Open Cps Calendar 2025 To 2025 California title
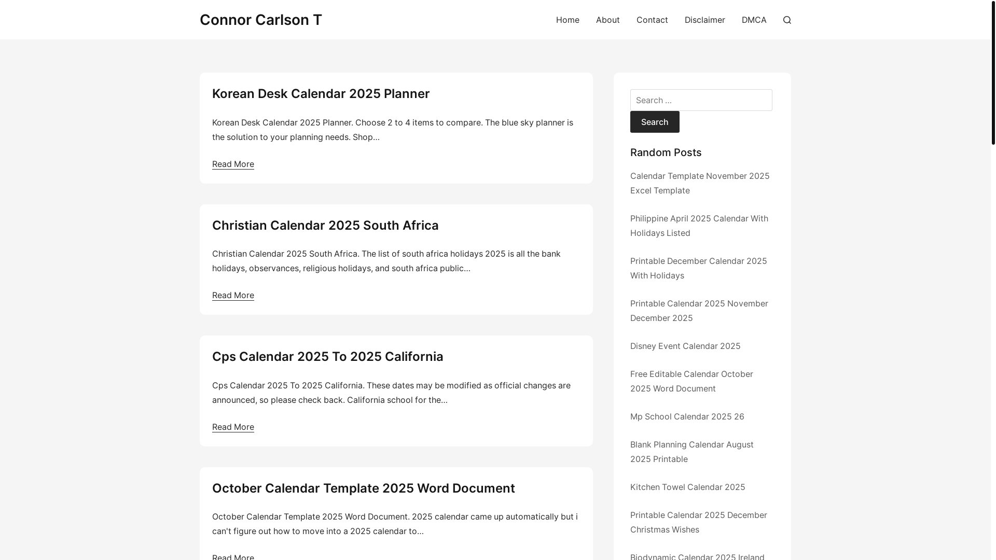 click(x=327, y=357)
